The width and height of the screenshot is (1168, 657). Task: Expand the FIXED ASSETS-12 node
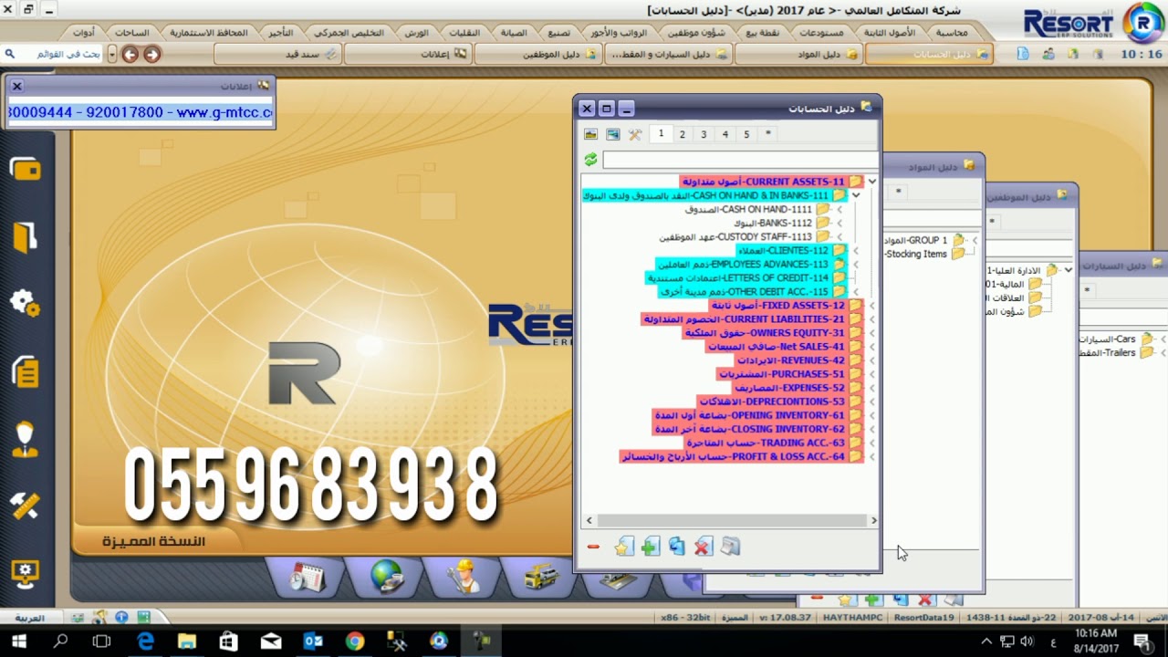click(x=872, y=306)
